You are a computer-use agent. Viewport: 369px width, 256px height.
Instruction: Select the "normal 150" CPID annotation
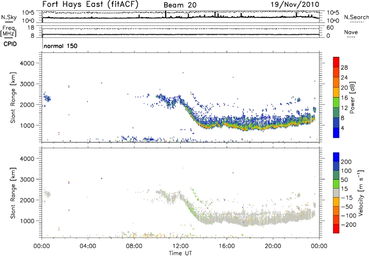click(x=60, y=46)
